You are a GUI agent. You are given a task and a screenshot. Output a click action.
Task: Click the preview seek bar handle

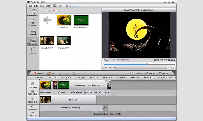tap(147, 64)
